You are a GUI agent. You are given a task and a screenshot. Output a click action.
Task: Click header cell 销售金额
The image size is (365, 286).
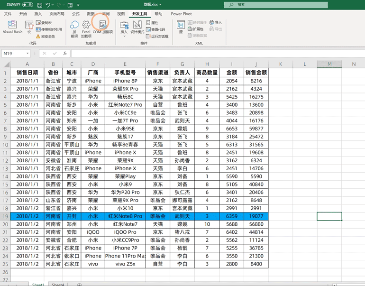256,73
